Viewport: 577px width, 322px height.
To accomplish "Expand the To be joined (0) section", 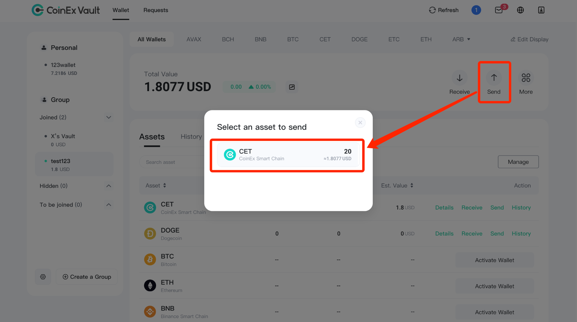I will (x=109, y=205).
